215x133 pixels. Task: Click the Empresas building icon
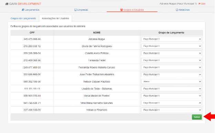point(75,10)
